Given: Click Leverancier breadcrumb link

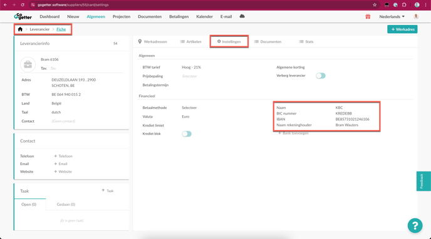Looking at the screenshot, I should point(39,29).
